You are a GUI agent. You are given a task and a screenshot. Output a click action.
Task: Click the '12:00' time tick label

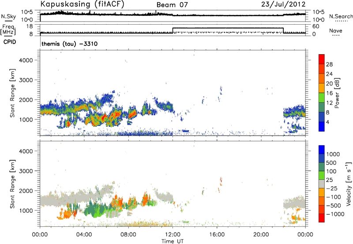point(173,235)
